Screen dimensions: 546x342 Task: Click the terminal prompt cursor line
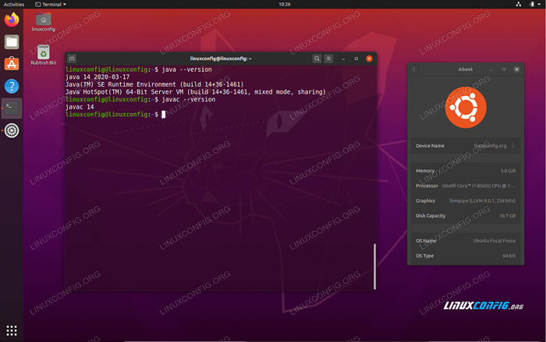click(x=115, y=114)
